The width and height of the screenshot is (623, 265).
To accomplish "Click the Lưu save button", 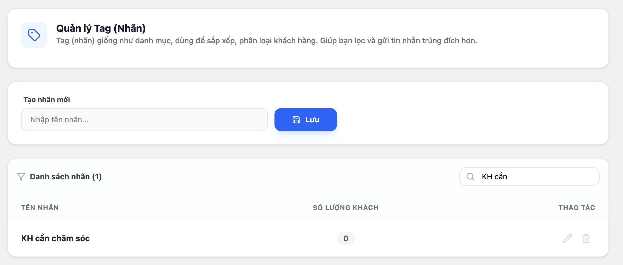I will [x=306, y=120].
